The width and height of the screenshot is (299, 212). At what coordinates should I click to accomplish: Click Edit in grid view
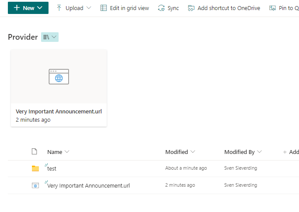(125, 8)
